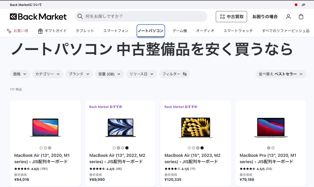Click the Back Market logo
Viewport: 314px width, 187px height.
tap(38, 17)
